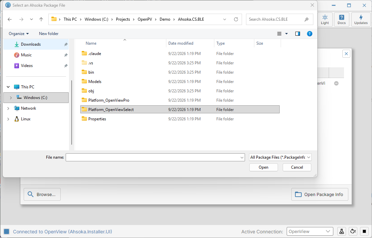Select the Platform_OpenViewSelect folder
The width and height of the screenshot is (372, 238).
tap(180, 109)
